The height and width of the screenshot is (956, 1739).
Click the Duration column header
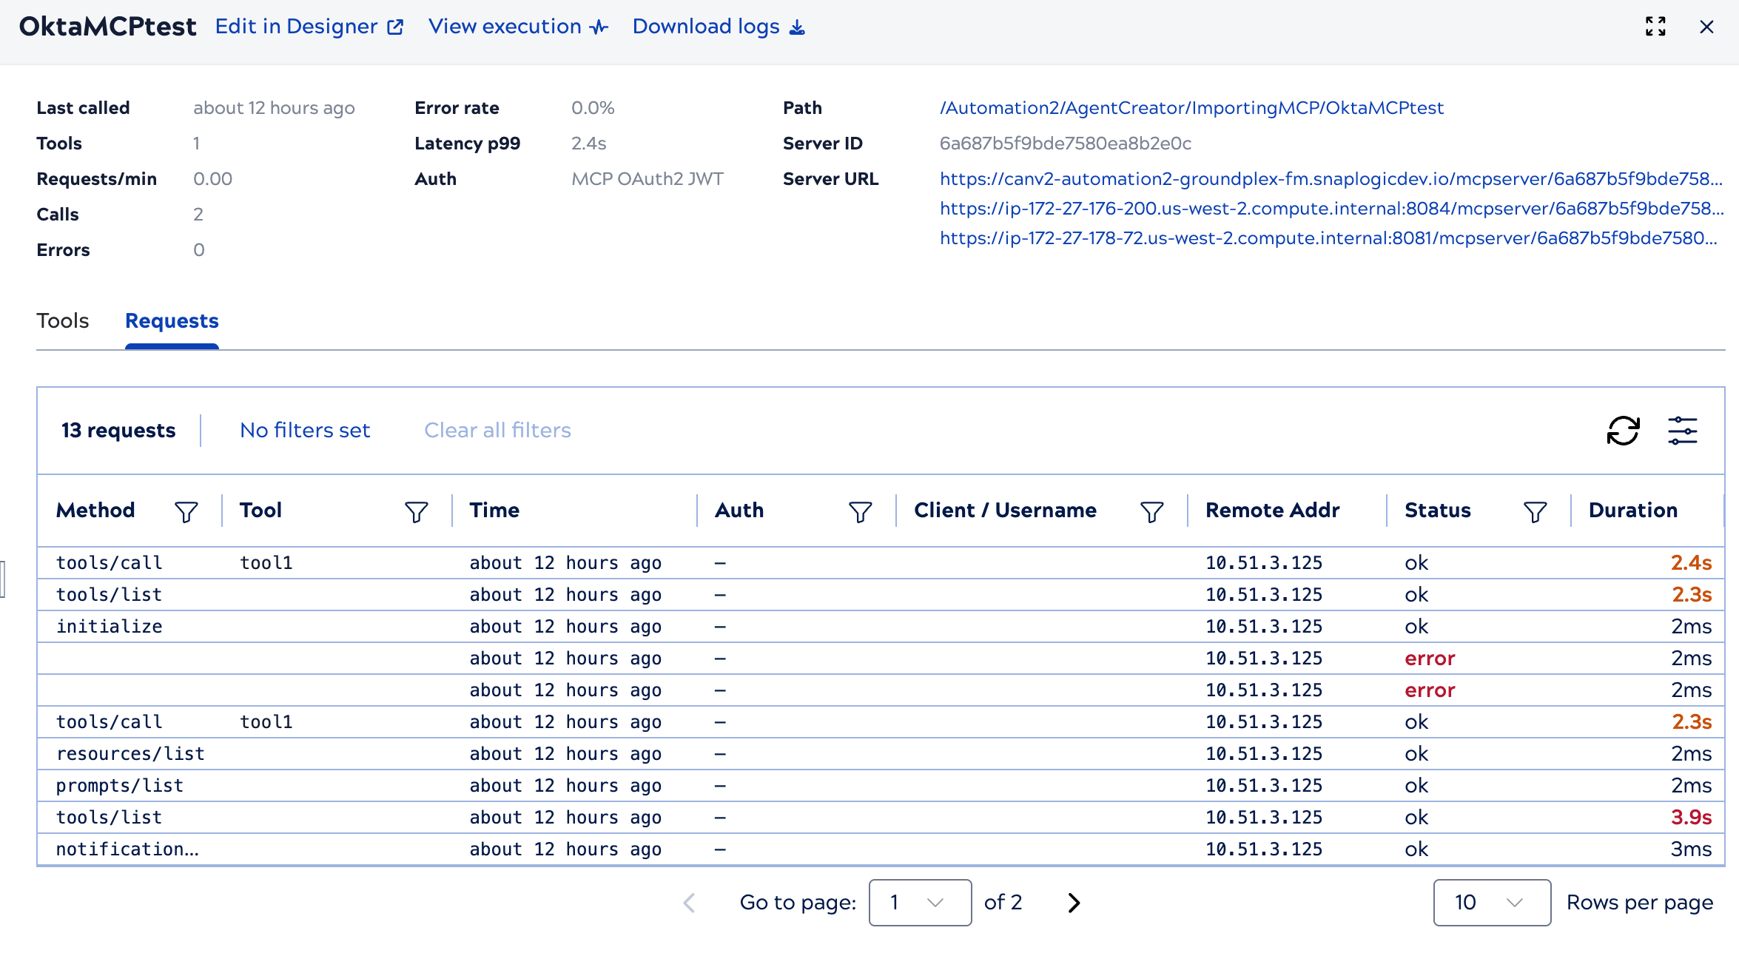coord(1633,511)
